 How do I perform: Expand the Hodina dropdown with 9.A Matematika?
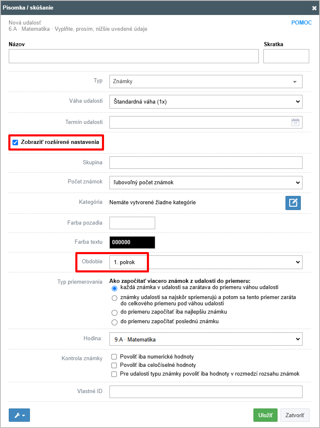coord(206,339)
